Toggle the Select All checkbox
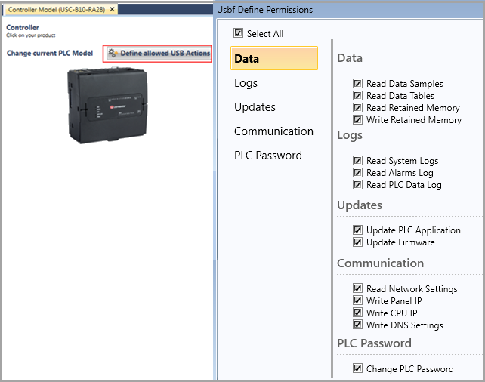The width and height of the screenshot is (485, 382). (239, 33)
